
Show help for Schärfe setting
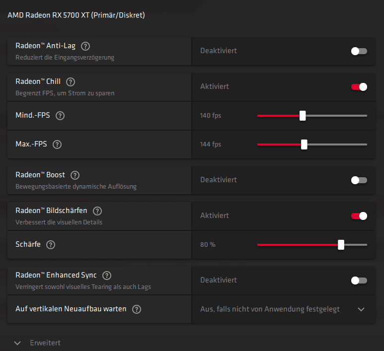[51, 245]
